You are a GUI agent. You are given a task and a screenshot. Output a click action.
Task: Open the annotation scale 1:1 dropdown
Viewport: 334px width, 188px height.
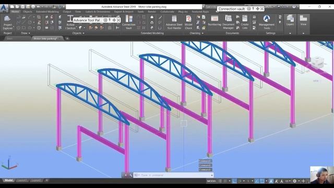click(288, 181)
